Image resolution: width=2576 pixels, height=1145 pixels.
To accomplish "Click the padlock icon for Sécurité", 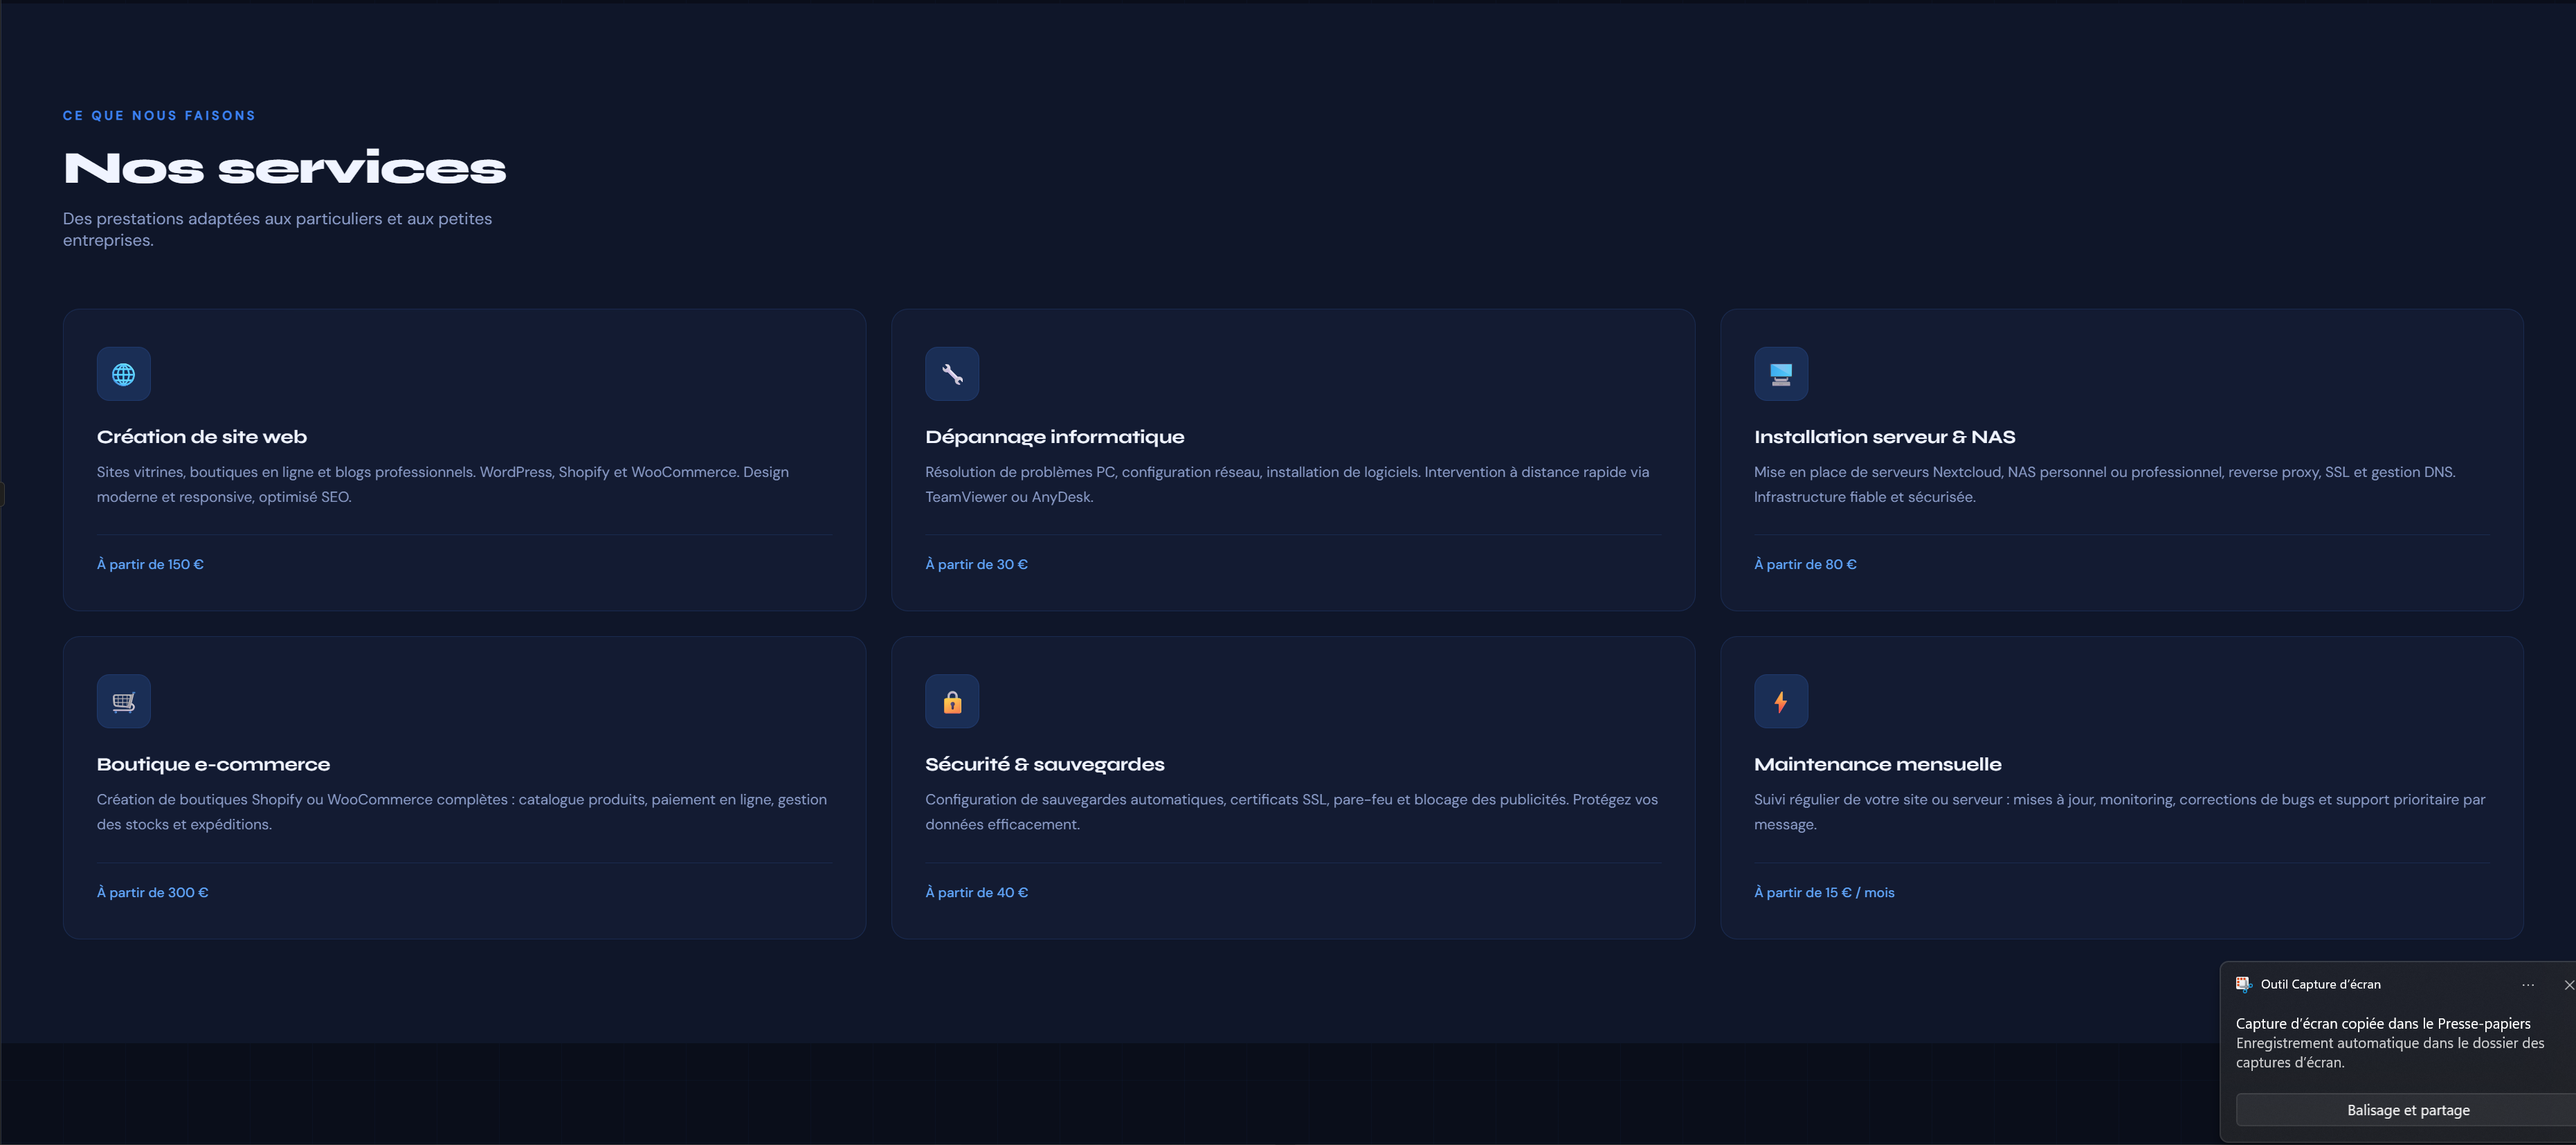I will (952, 702).
